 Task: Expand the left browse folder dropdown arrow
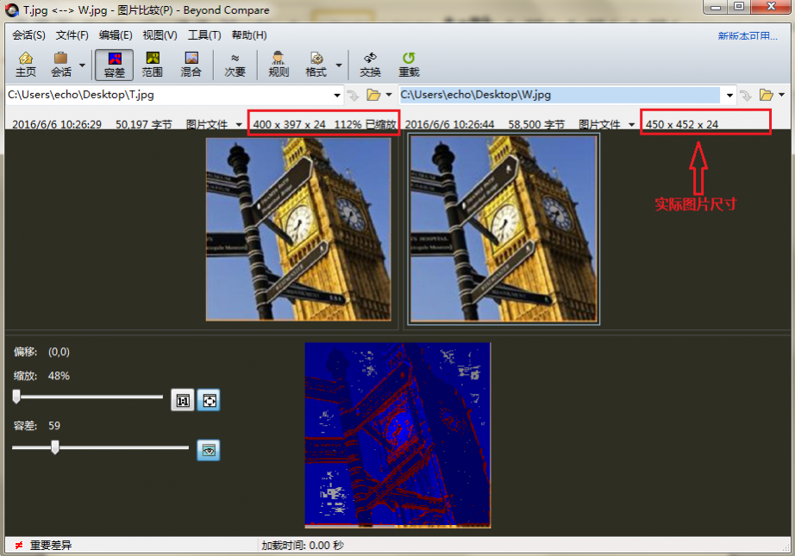(389, 95)
